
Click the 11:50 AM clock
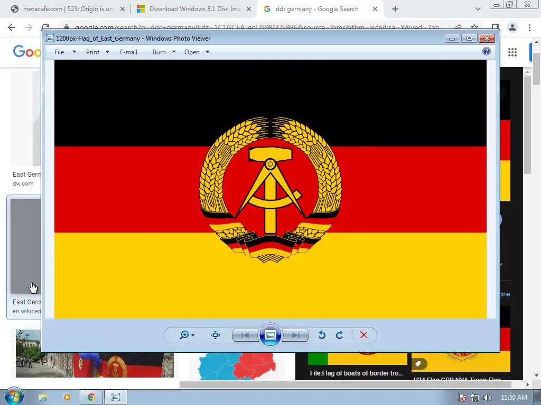(514, 398)
